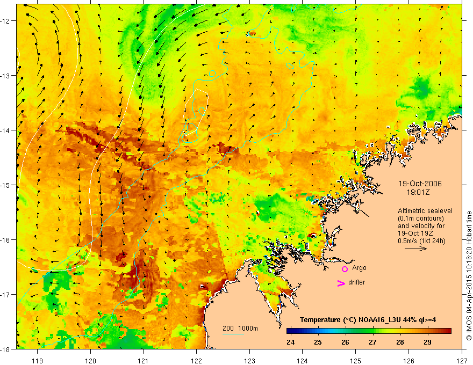This screenshot has width=473, height=365.
Task: Click the colorbar tick label '29'
Action: [427, 342]
